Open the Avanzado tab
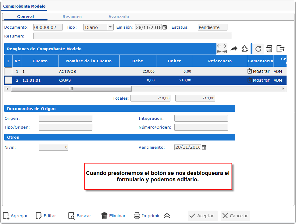 click(119, 17)
